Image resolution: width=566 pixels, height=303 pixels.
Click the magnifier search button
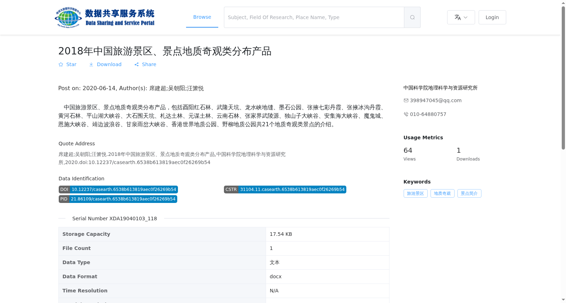click(412, 17)
